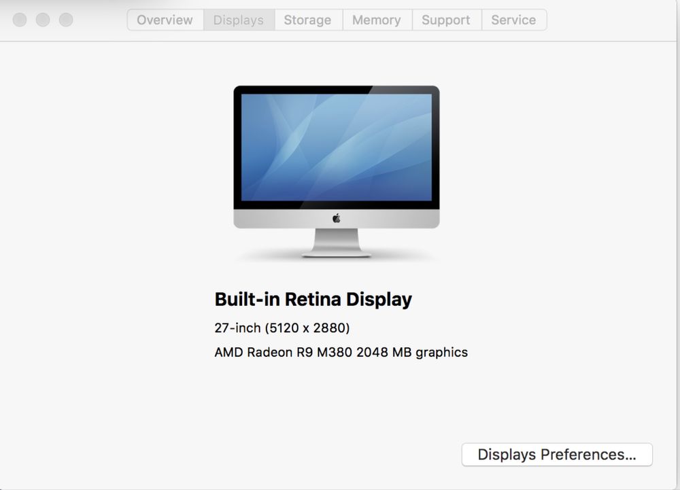This screenshot has width=680, height=490.
Task: Minimize the window with the middle window control
Action: [43, 20]
